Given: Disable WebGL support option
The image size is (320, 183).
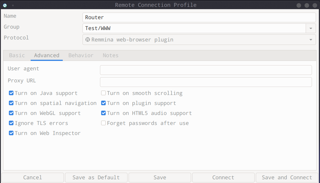Looking at the screenshot, I should tap(11, 113).
